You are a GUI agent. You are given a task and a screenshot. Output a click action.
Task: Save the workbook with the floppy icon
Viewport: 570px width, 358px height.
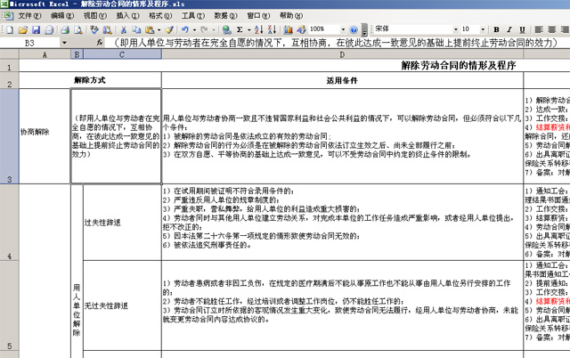[x=37, y=29]
